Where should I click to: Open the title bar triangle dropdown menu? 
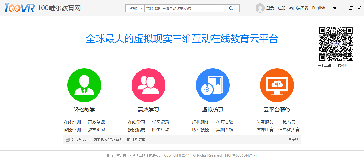(x=335, y=8)
